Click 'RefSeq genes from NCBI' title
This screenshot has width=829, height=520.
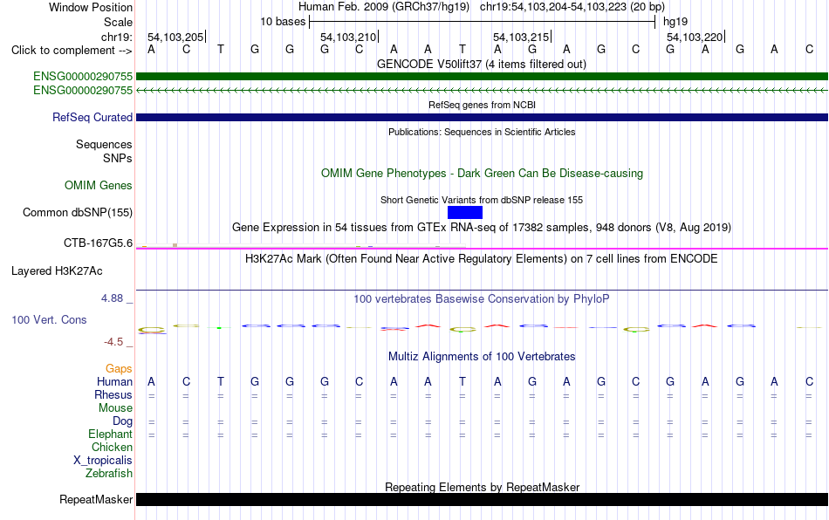click(482, 105)
